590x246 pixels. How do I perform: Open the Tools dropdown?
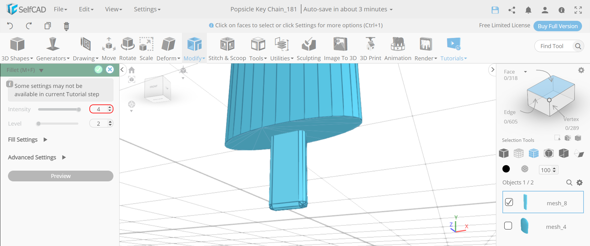258,49
